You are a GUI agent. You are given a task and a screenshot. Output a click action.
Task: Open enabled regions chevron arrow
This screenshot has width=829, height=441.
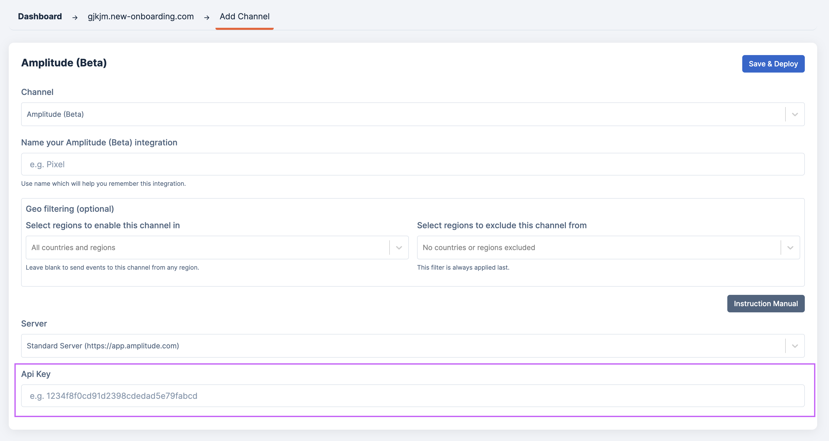click(399, 247)
